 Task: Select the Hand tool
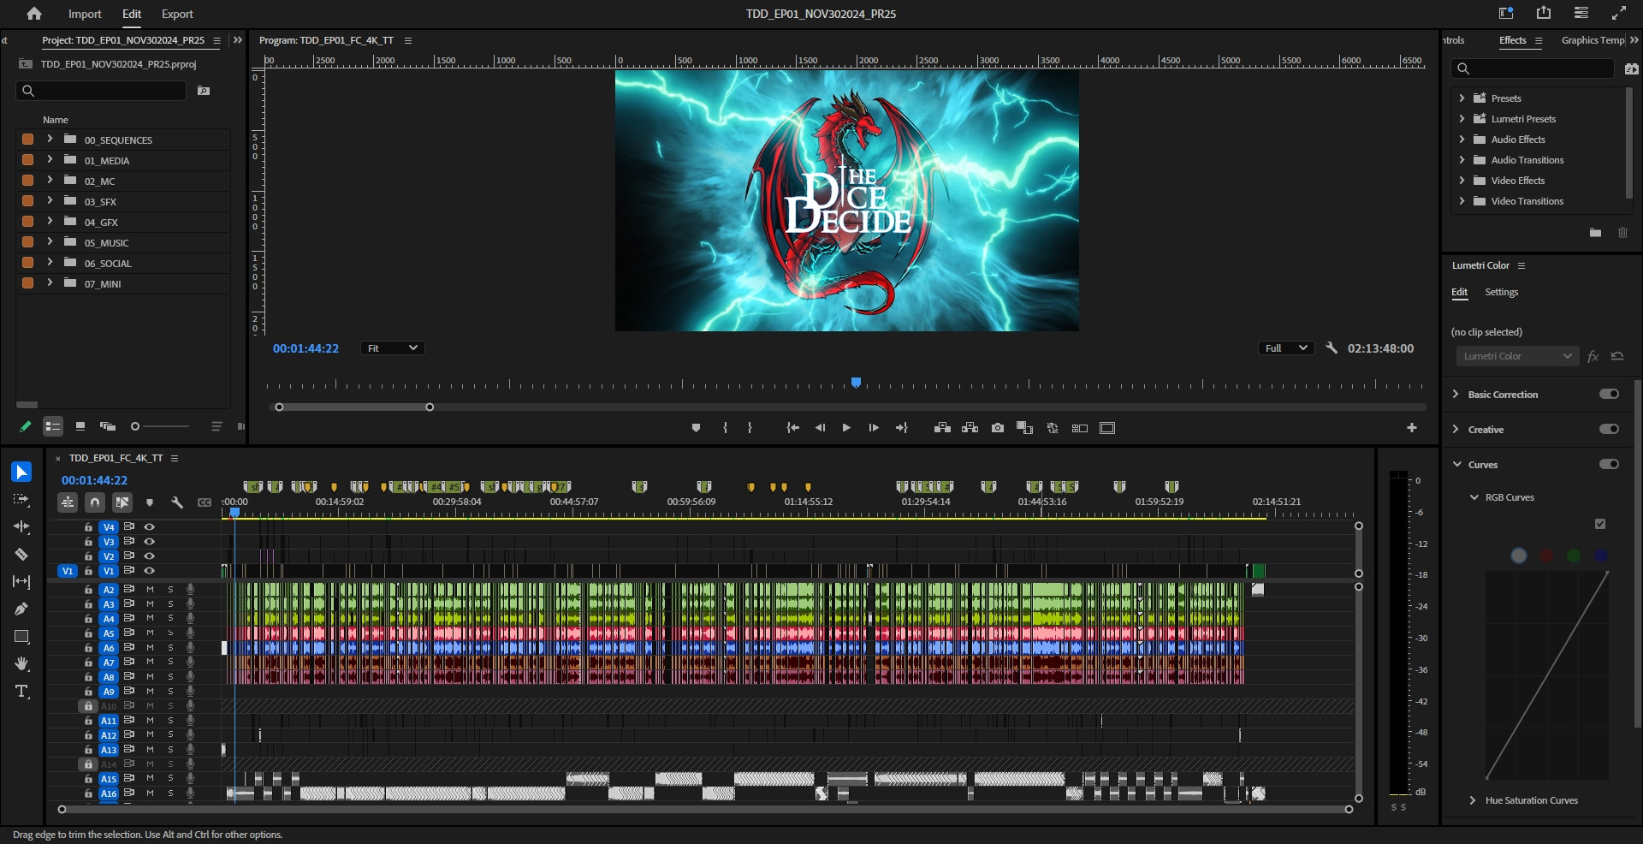[x=22, y=663]
